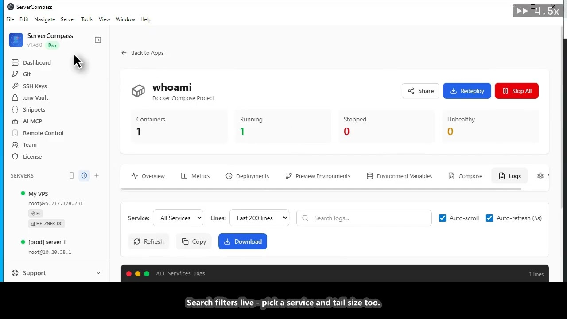Click the ServerCompass app logo
The height and width of the screenshot is (319, 567).
16,40
